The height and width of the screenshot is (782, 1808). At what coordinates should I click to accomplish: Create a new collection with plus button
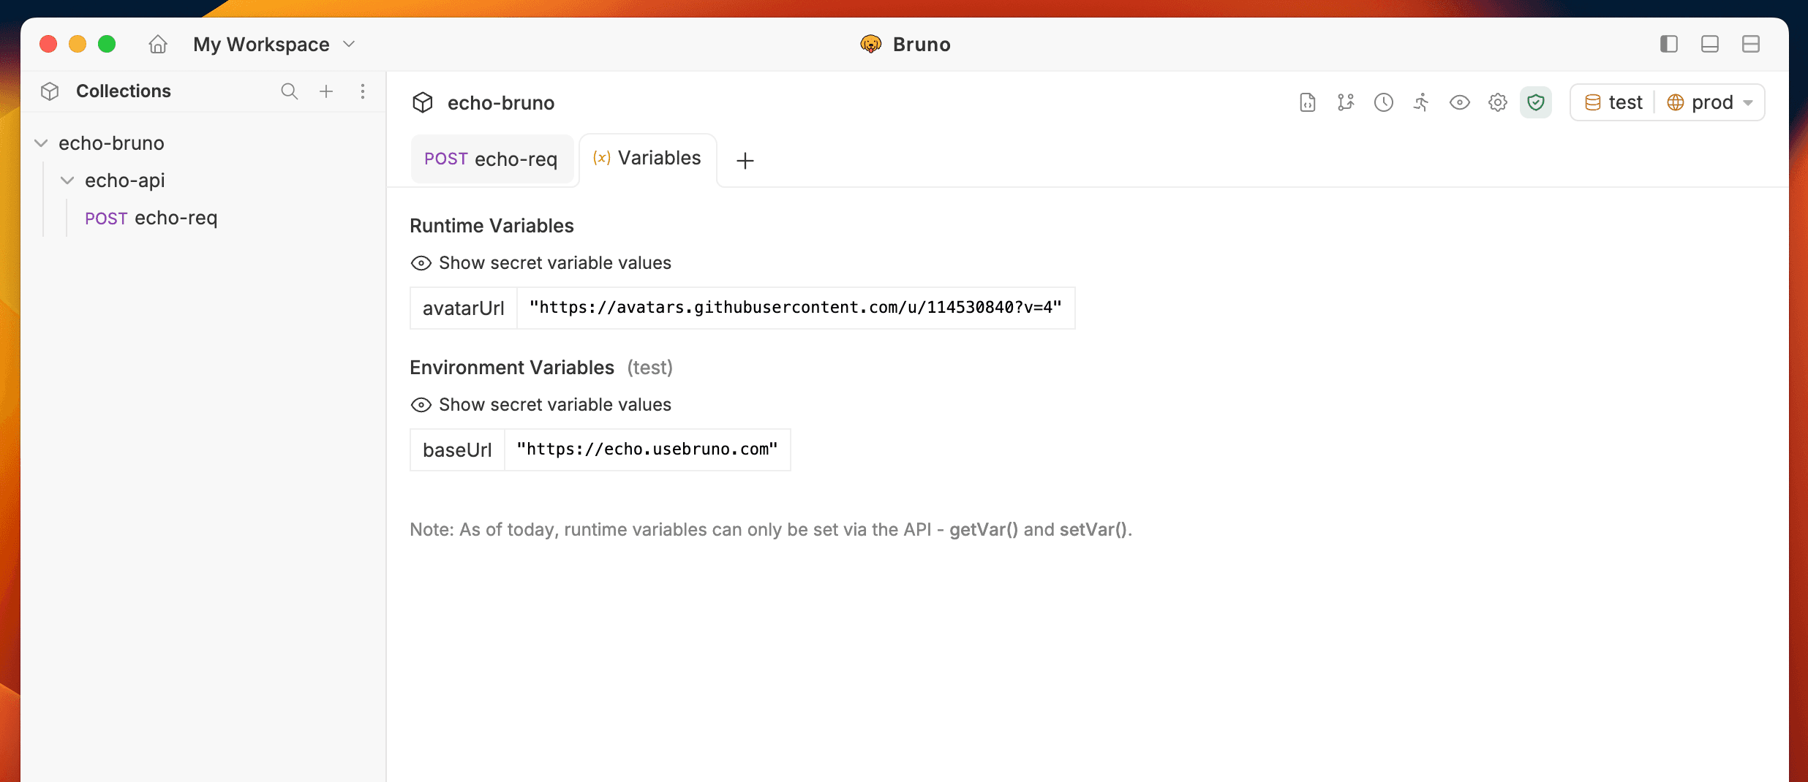pos(326,91)
